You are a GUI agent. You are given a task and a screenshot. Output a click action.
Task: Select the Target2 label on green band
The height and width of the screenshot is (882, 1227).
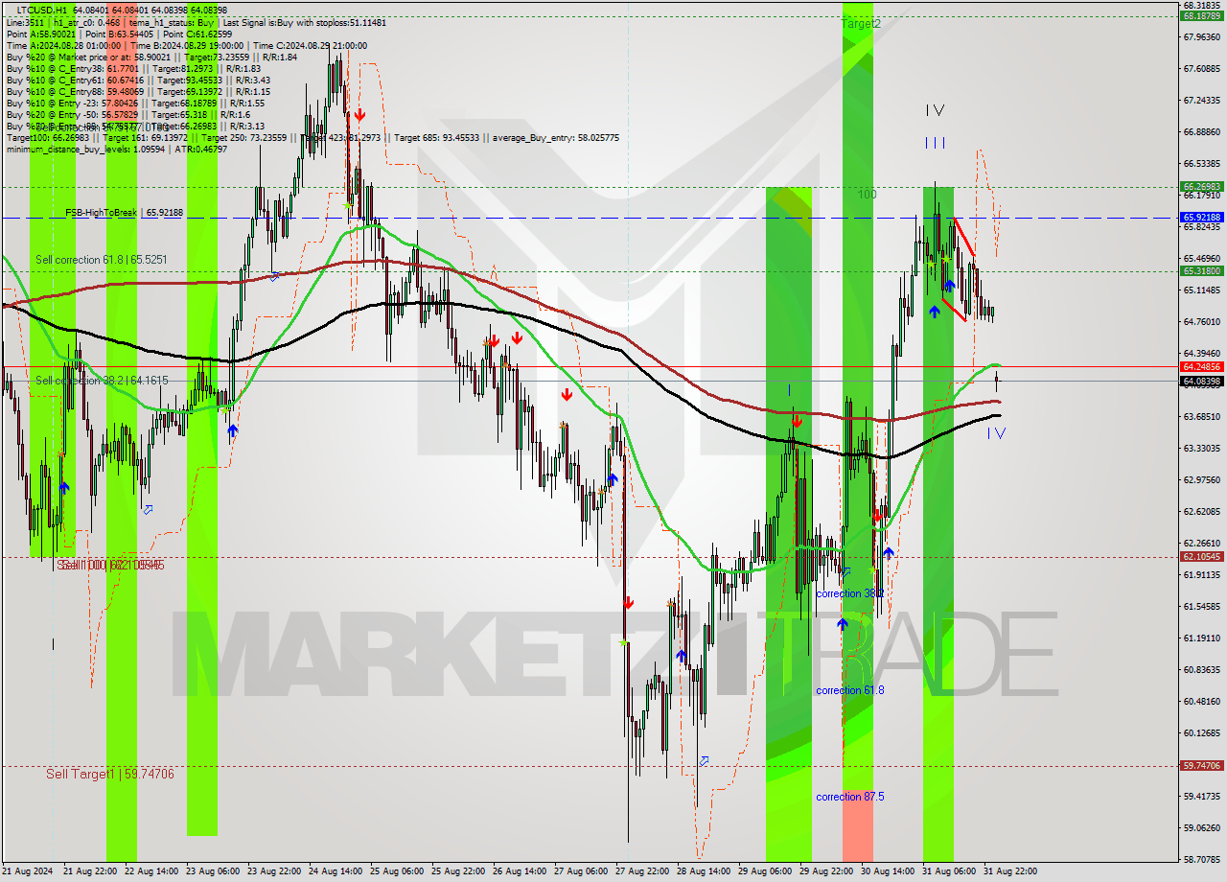tap(861, 24)
